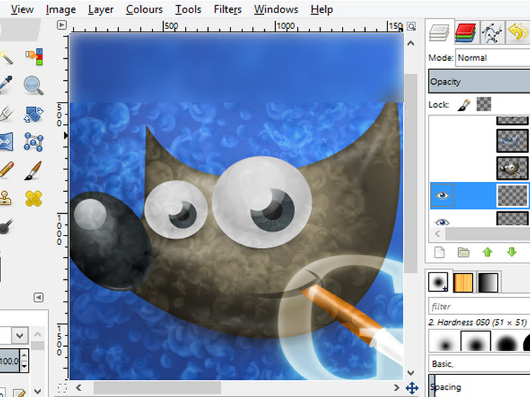
Task: Open the Windows menu
Action: [x=276, y=9]
